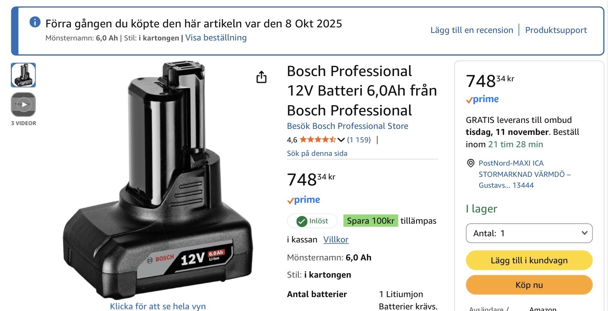Select the first battery image thumbnail
The width and height of the screenshot is (608, 311).
(x=23, y=75)
